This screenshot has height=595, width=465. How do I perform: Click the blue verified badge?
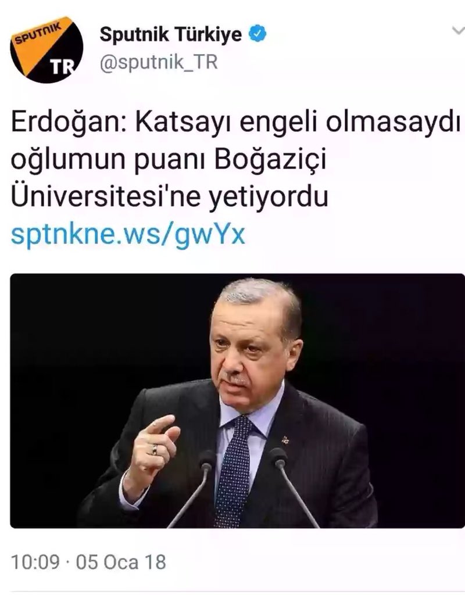[x=257, y=34]
